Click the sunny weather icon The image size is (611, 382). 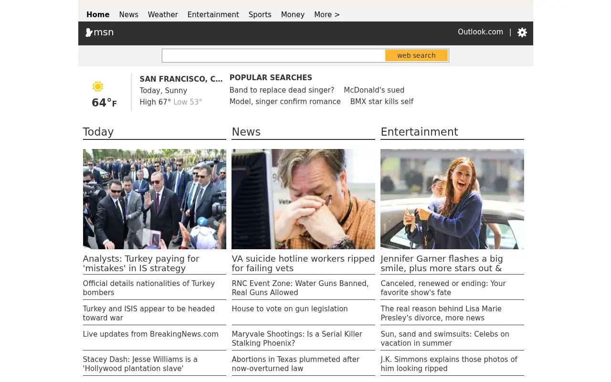pos(98,86)
